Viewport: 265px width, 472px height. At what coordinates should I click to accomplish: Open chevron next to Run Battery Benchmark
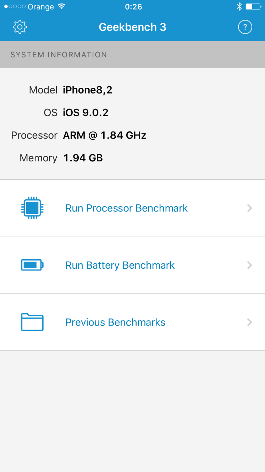[249, 265]
